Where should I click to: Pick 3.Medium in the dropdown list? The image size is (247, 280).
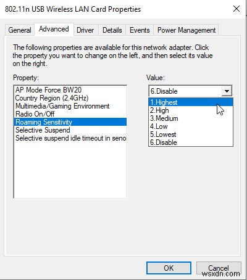click(191, 118)
